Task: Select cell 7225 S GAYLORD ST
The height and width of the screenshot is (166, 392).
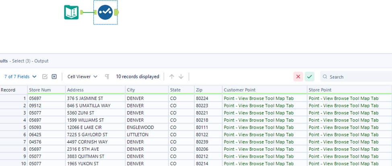Action: tap(96, 135)
